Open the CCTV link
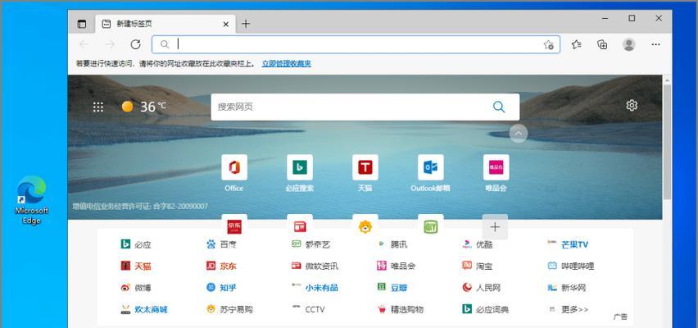This screenshot has height=328, width=698. (308, 309)
